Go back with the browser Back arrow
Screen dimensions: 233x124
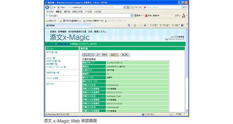(47, 7)
